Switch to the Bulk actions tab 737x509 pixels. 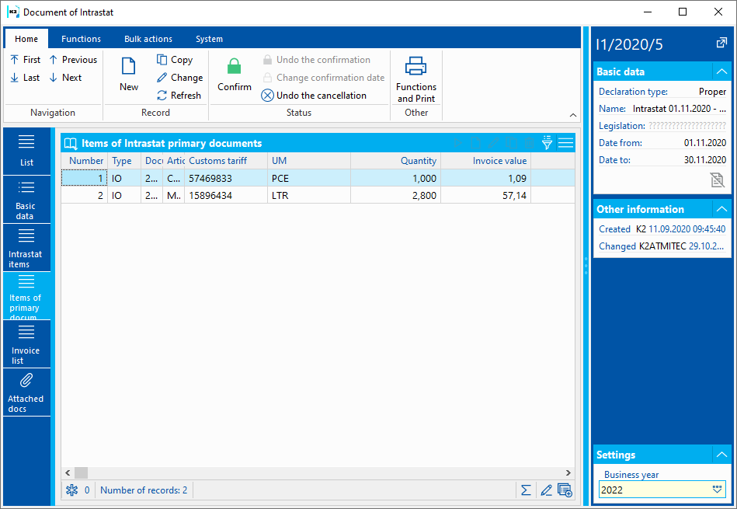click(x=148, y=39)
